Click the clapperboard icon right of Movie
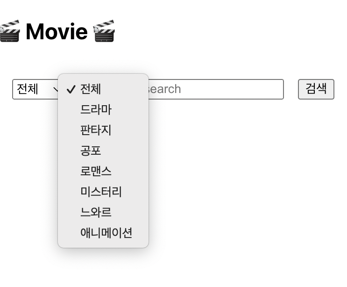The width and height of the screenshot is (347, 287). click(104, 31)
